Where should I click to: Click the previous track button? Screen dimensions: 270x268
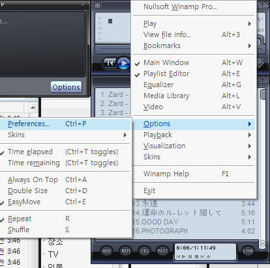coord(110,63)
